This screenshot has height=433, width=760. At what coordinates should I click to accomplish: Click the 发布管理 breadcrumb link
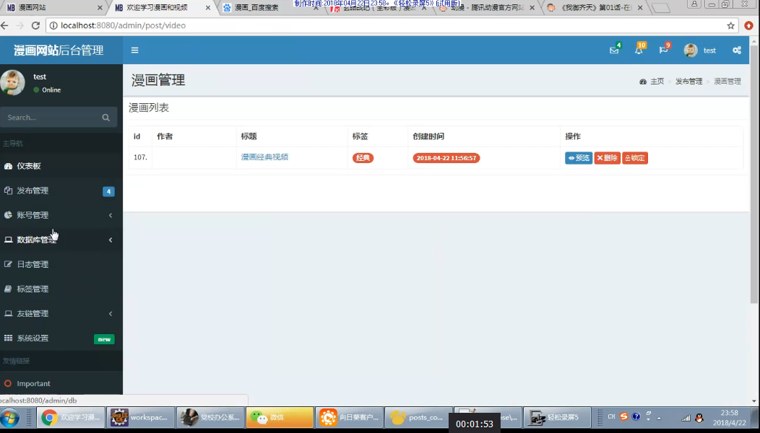coord(688,82)
